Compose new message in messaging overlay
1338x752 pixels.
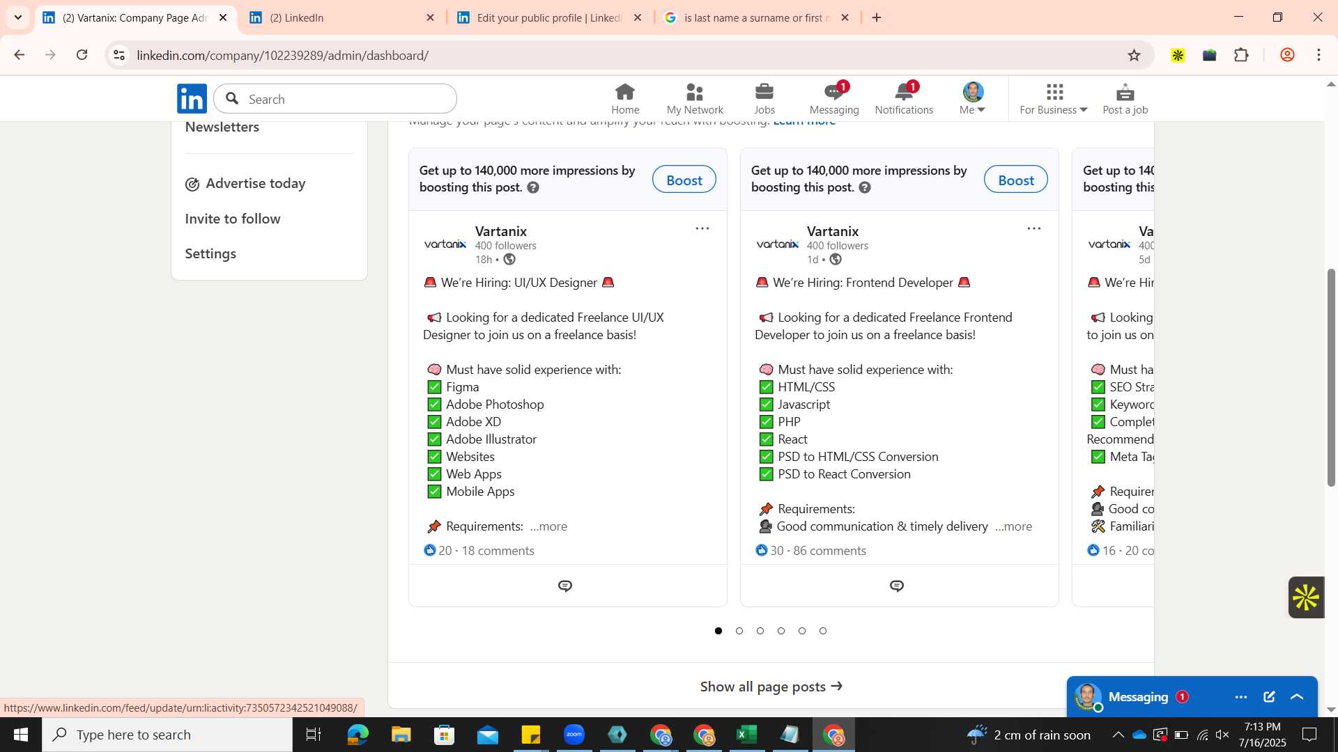1269,697
